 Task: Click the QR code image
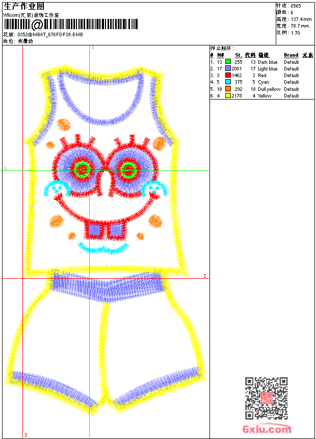click(267, 398)
